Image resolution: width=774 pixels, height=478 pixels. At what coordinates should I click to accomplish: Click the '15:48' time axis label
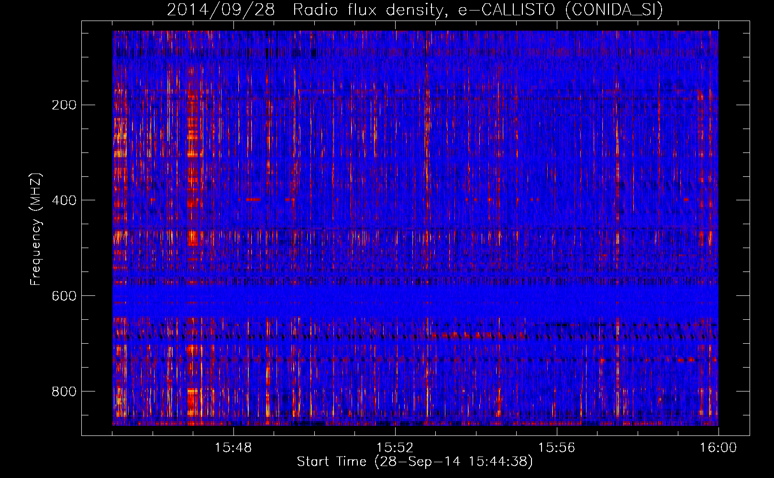click(x=233, y=448)
